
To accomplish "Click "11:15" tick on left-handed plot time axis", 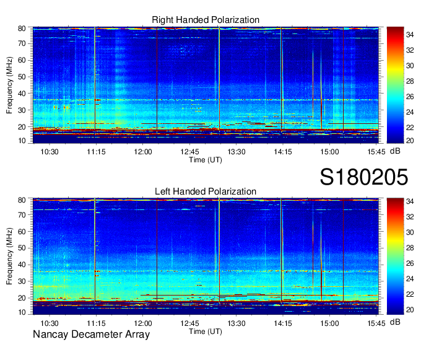I will coord(96,323).
